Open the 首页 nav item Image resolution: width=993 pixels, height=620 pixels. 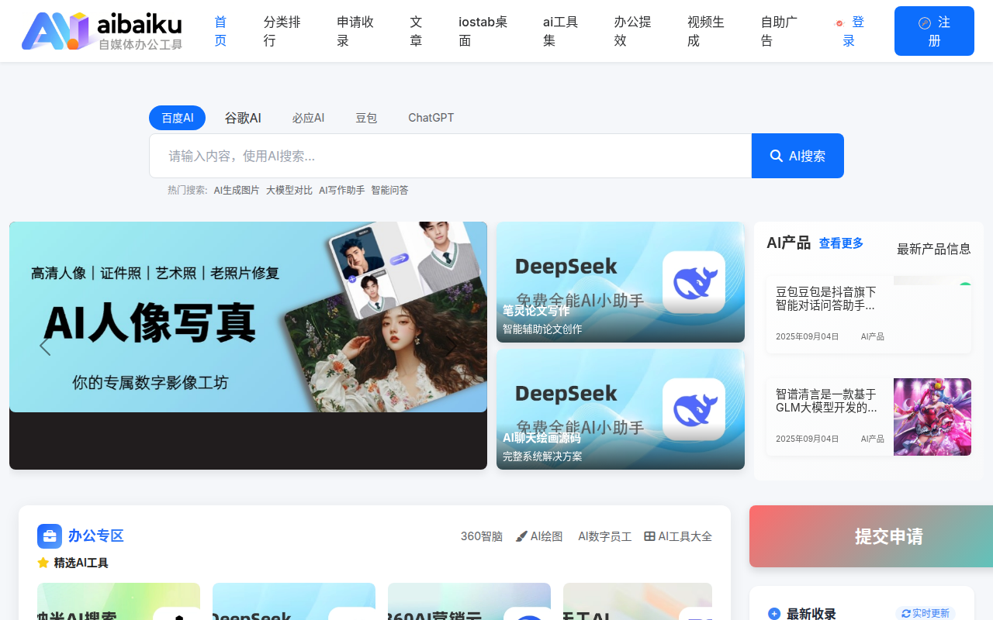click(x=220, y=31)
